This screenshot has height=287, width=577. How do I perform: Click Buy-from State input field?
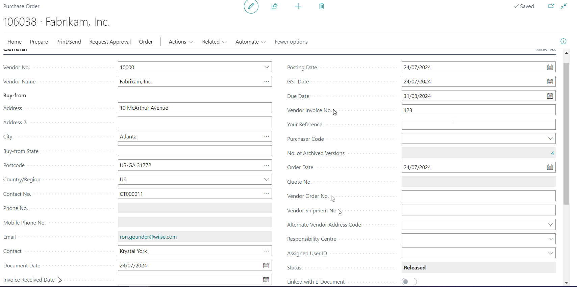[x=195, y=151]
